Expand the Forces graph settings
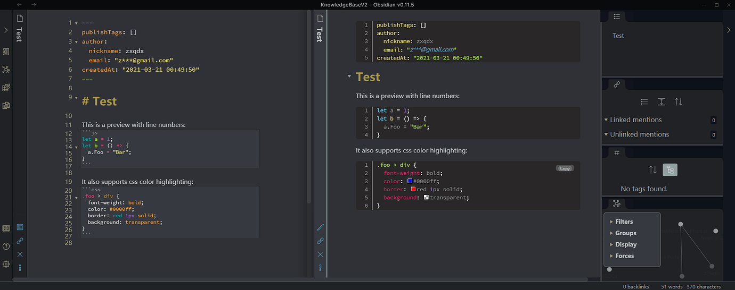Viewport: 735px width, 290px height. pyautogui.click(x=624, y=256)
